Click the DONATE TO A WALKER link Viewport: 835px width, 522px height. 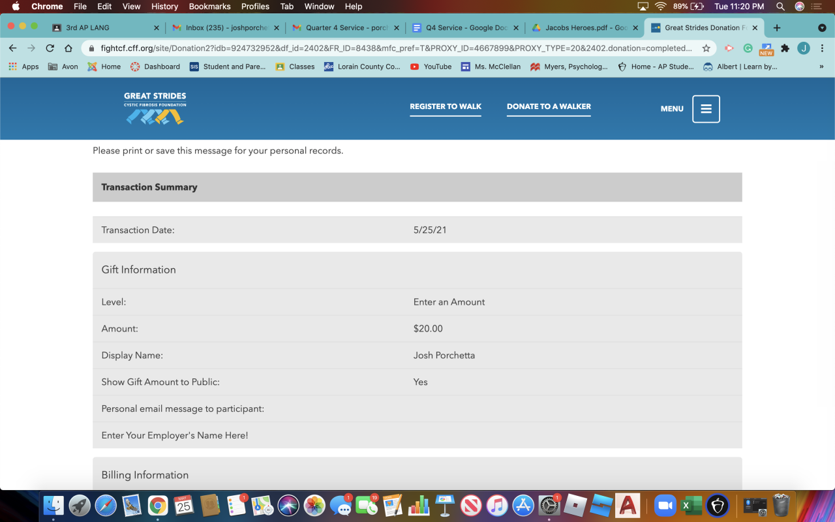pyautogui.click(x=549, y=107)
